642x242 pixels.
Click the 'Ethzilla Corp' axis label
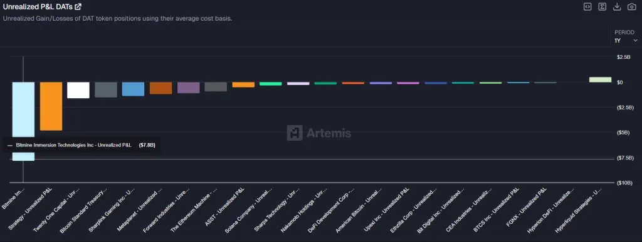point(414,211)
